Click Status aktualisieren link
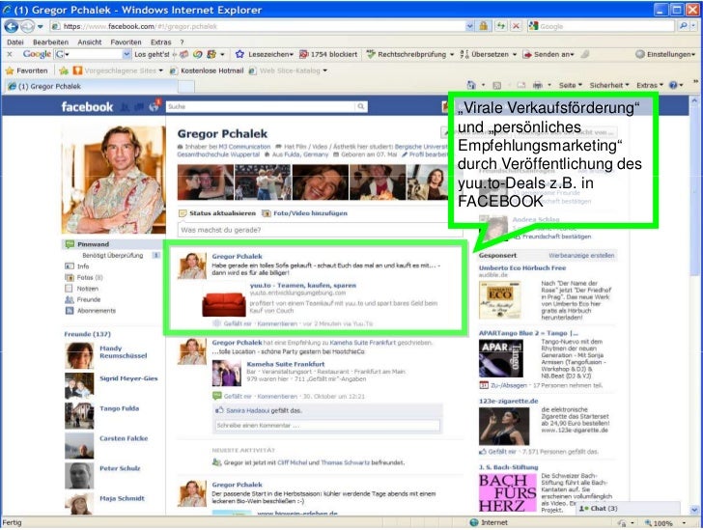 coord(222,213)
